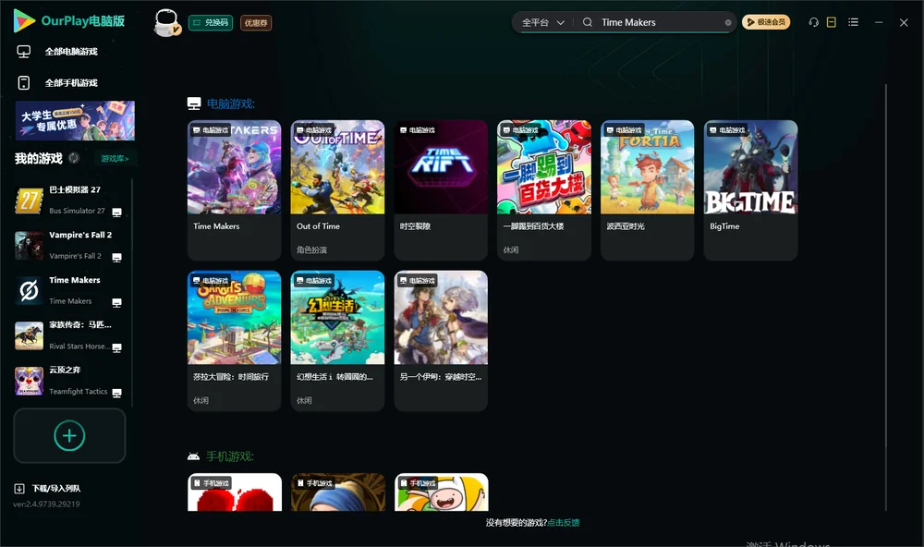Click the user avatar icon
Viewport: 924px width, 547px height.
(166, 22)
